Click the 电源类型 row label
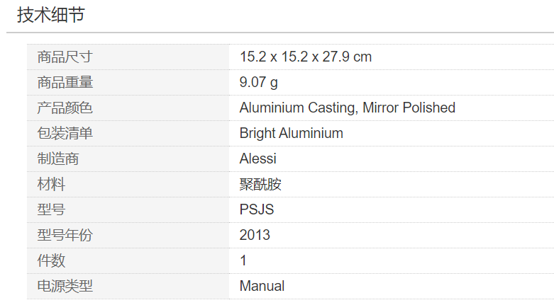Viewport: 554px width, 305px height. (65, 287)
